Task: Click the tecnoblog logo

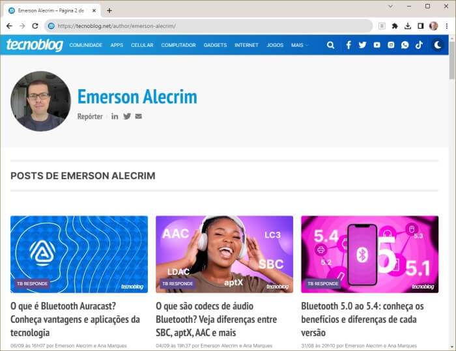Action: click(35, 45)
